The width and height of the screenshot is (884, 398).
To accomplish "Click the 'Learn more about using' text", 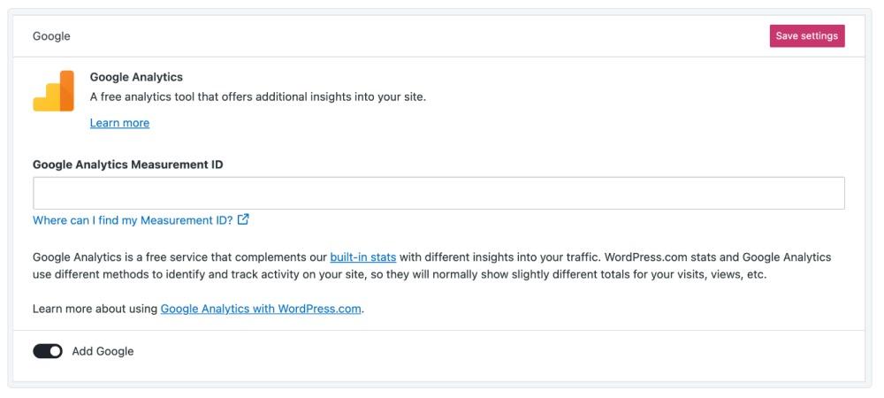I will click(x=95, y=309).
